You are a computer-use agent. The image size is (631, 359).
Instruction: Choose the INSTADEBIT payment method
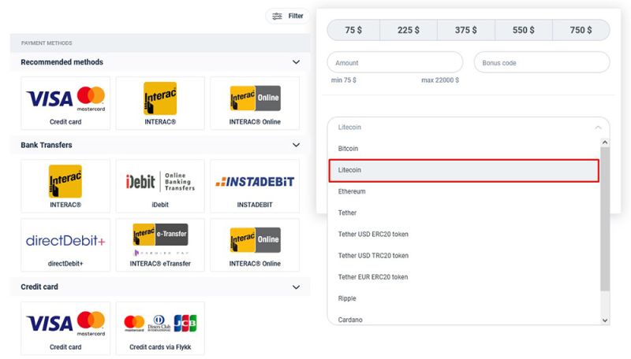click(x=255, y=186)
